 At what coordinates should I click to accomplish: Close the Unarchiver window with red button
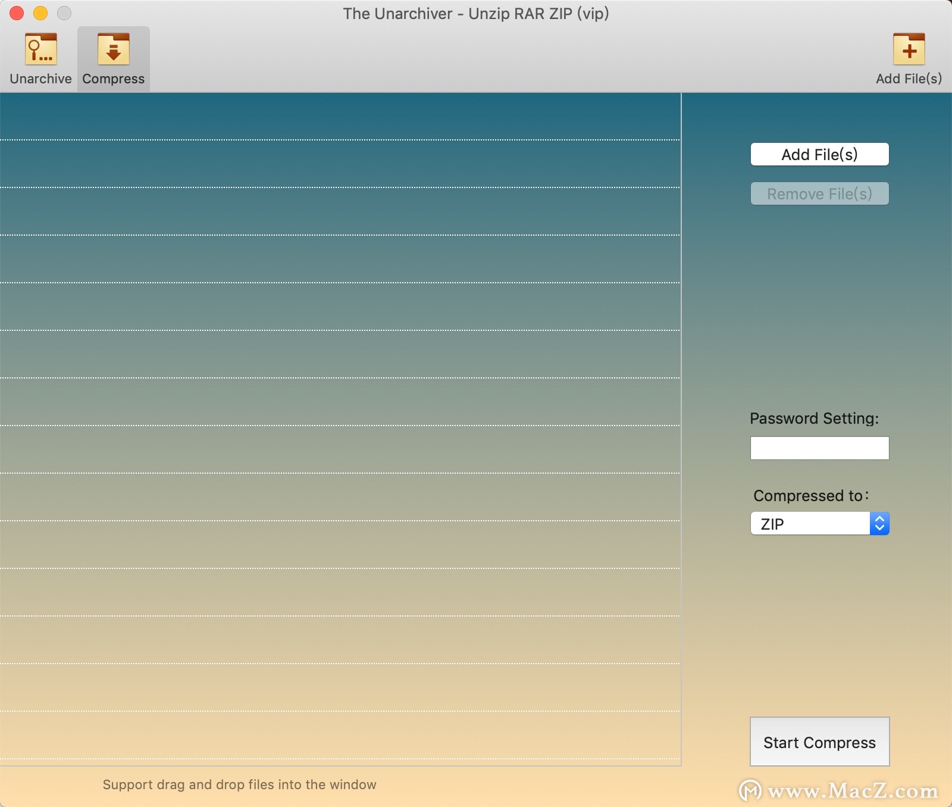(17, 12)
